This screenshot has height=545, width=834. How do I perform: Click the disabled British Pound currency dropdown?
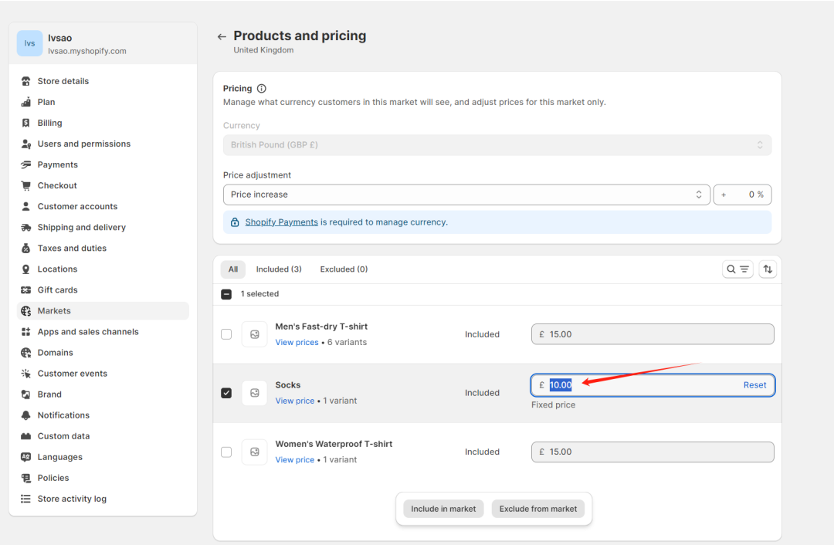tap(497, 144)
